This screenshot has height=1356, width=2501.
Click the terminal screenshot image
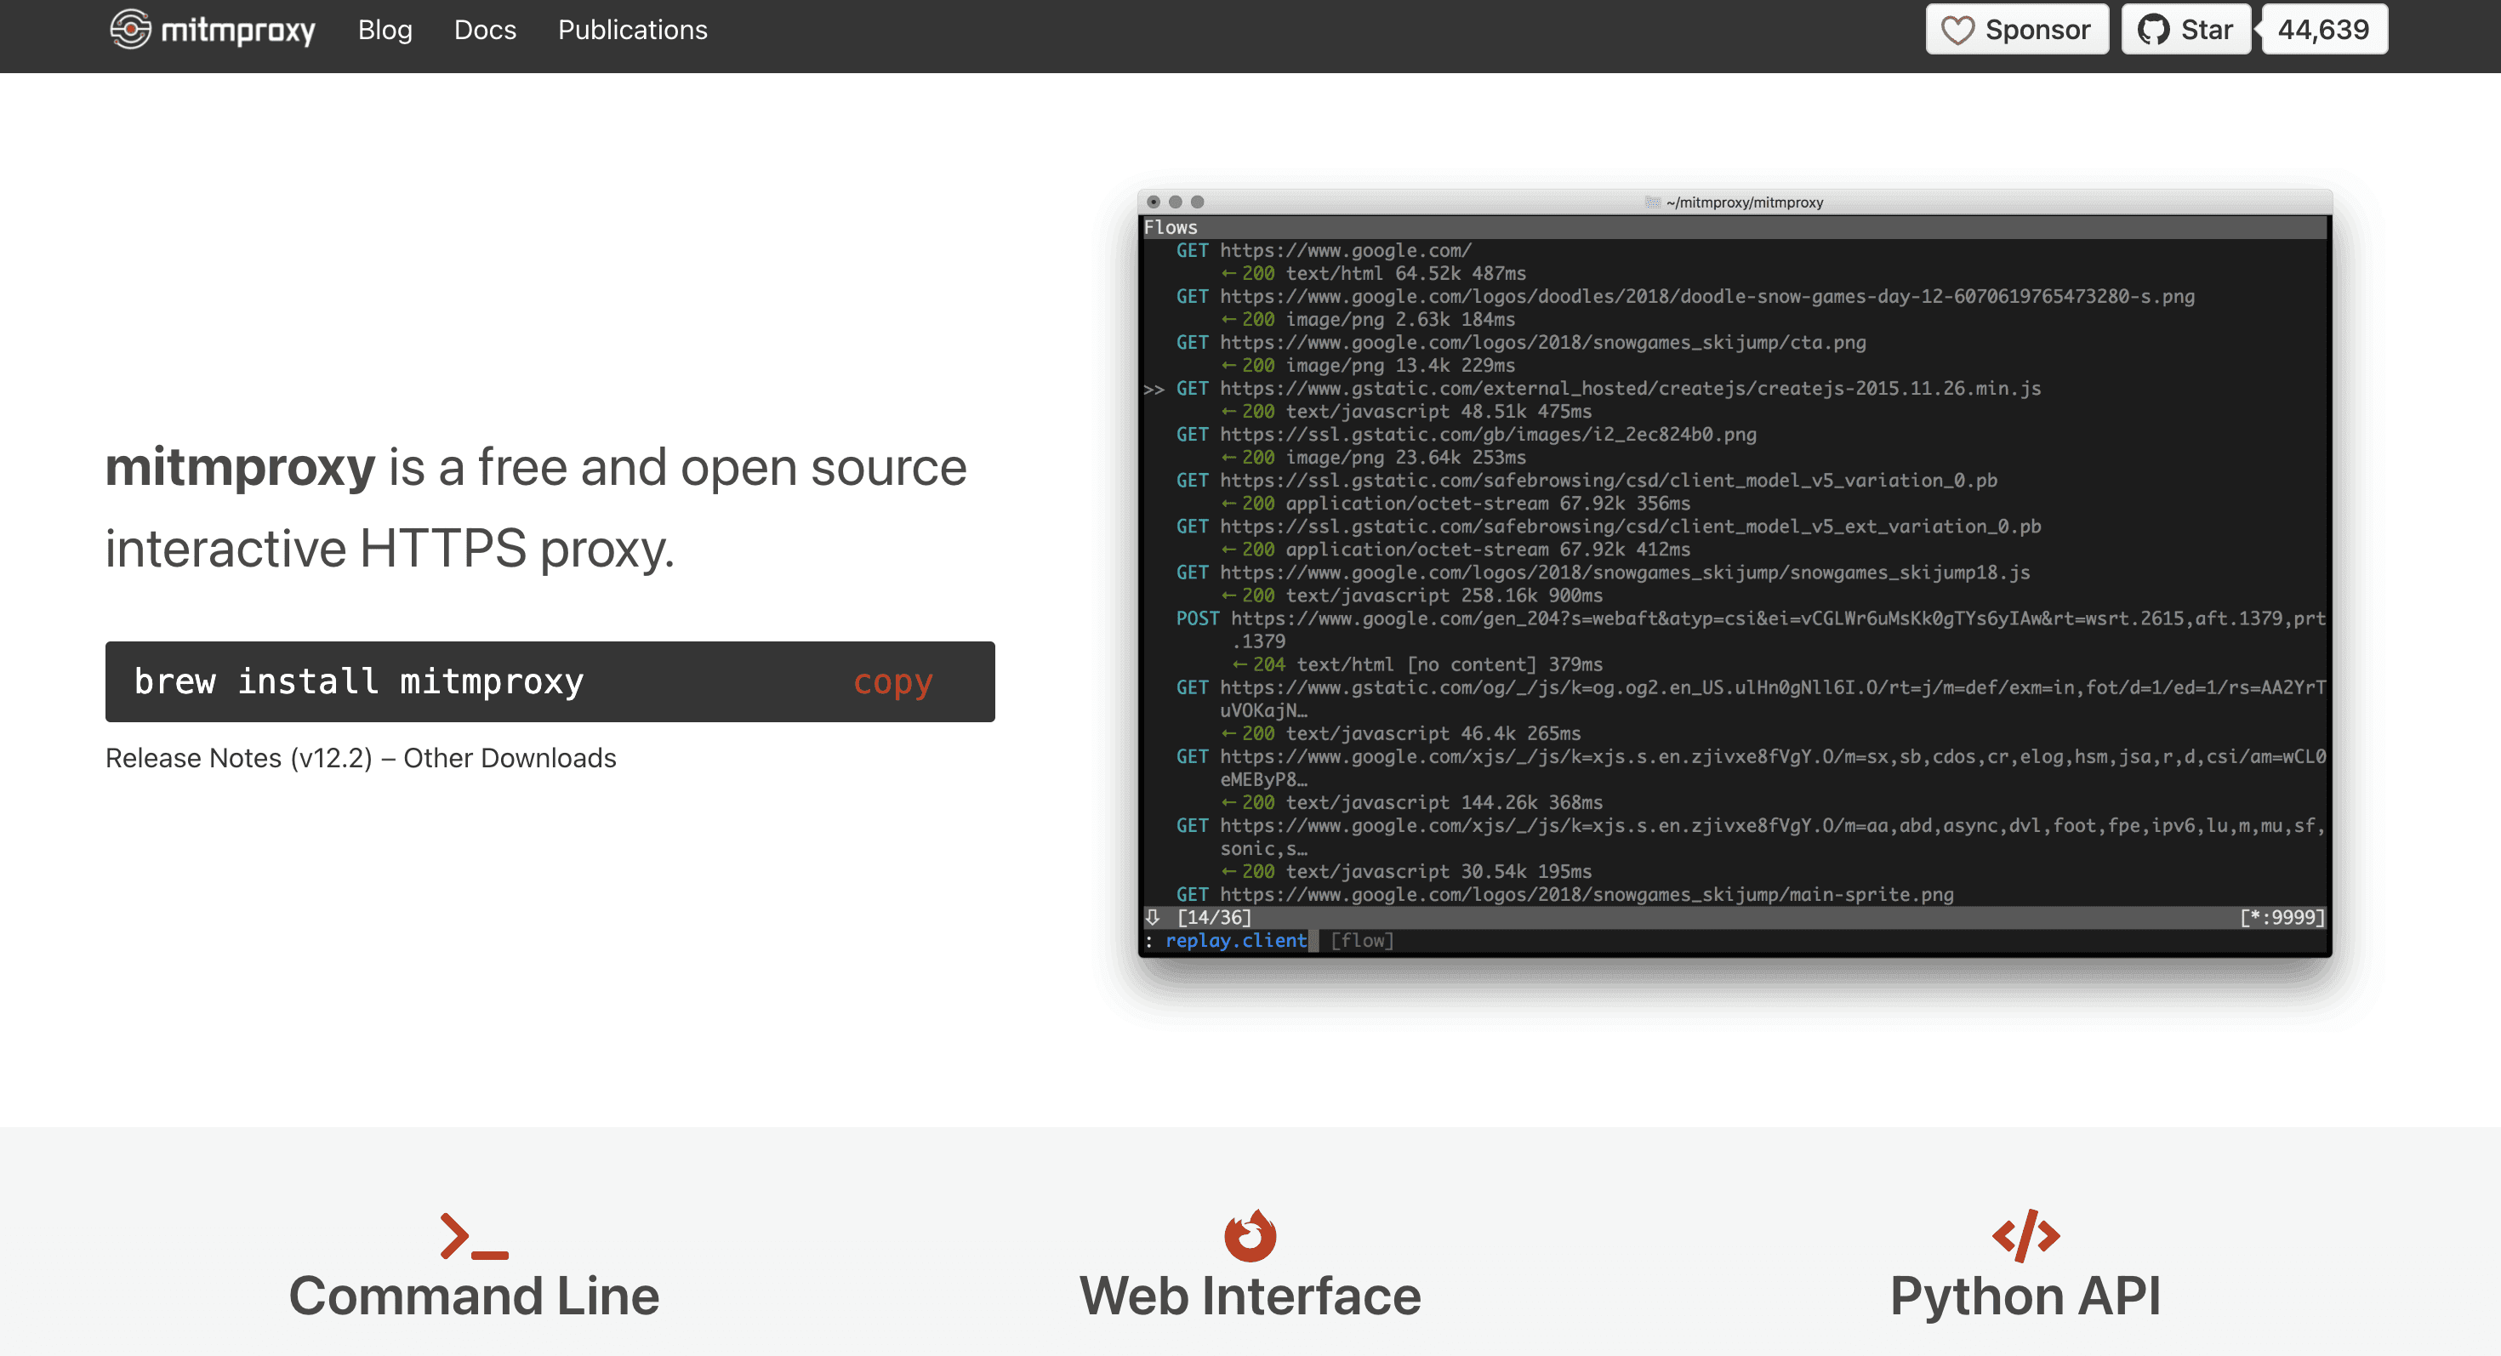click(1735, 573)
